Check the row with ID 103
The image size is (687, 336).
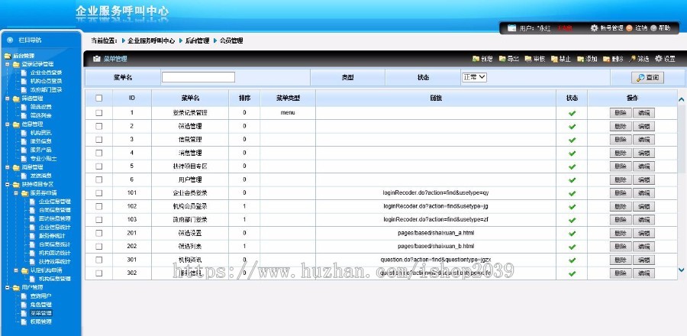click(99, 219)
